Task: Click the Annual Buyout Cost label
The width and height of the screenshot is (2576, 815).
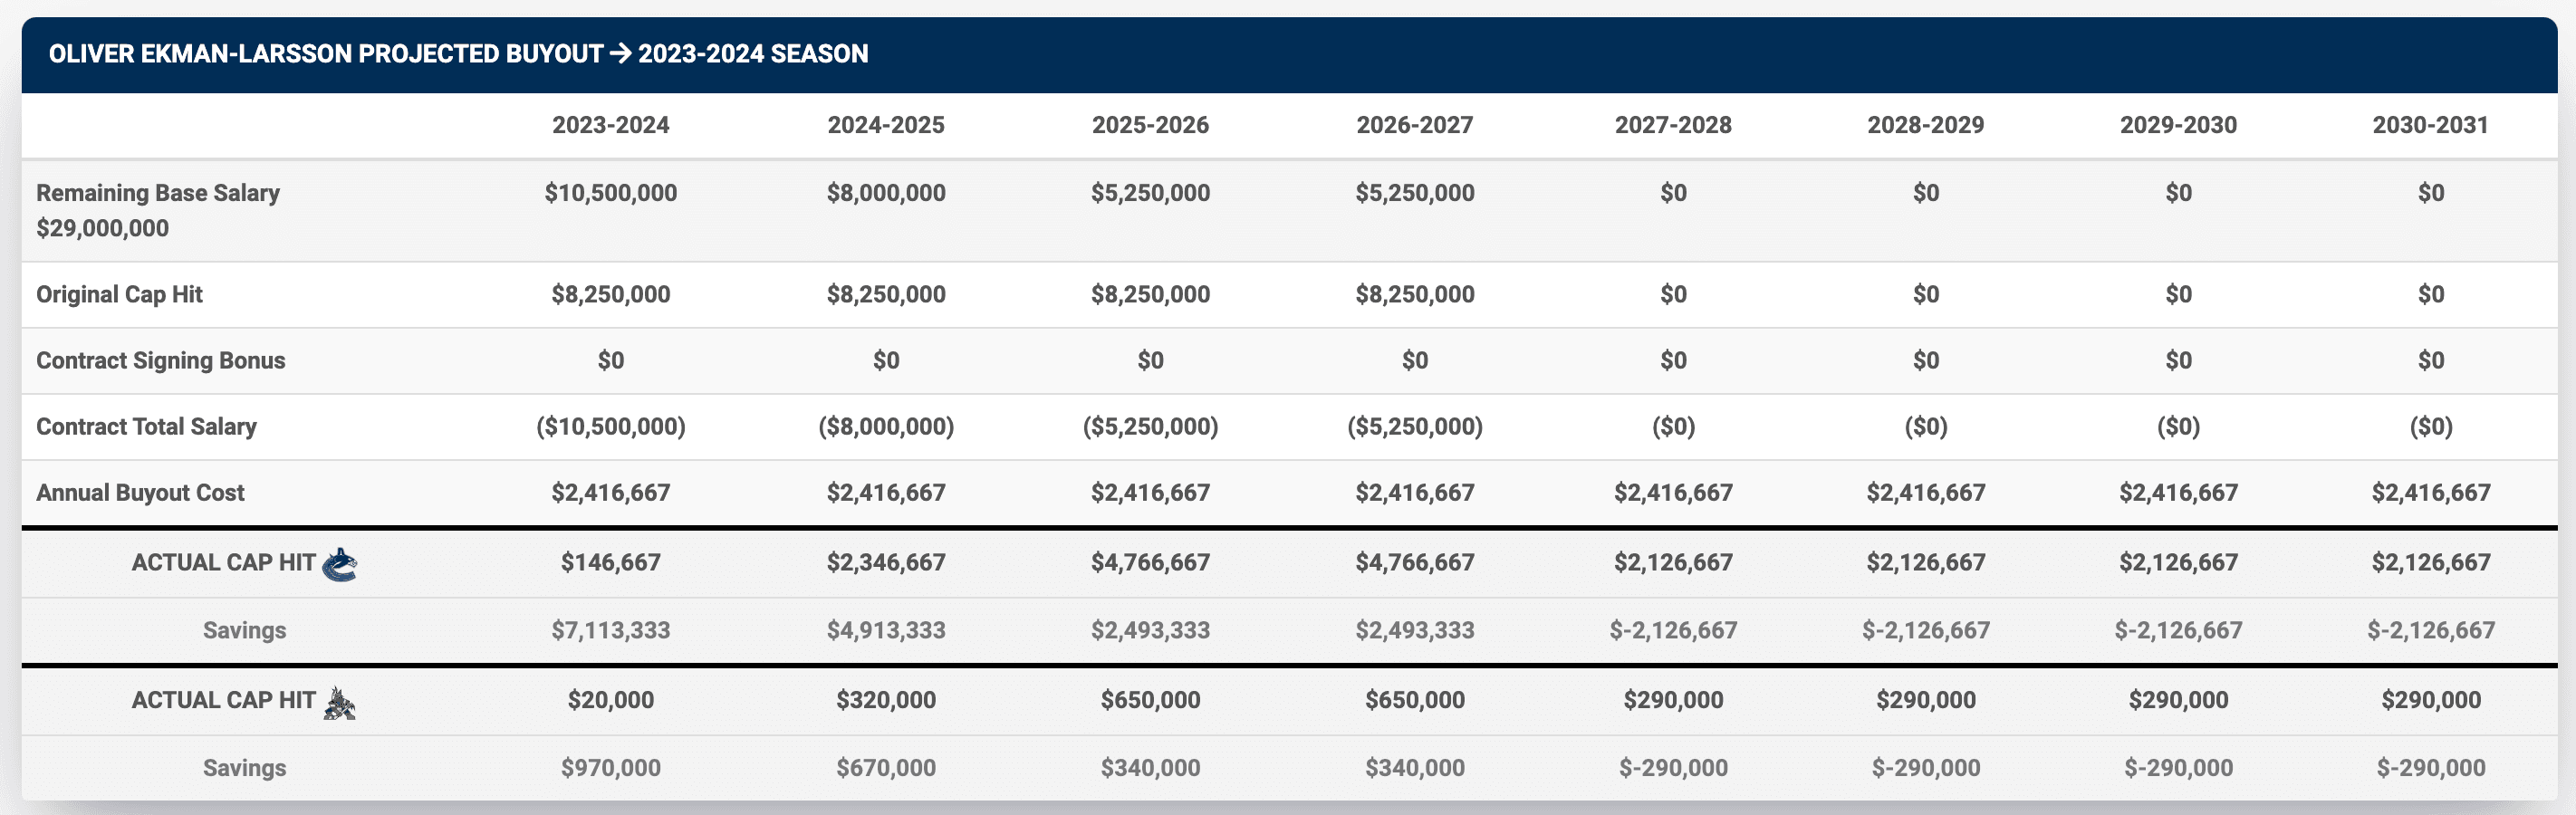Action: (140, 493)
